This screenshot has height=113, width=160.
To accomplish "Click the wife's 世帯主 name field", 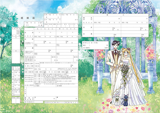I will tap(67, 45).
